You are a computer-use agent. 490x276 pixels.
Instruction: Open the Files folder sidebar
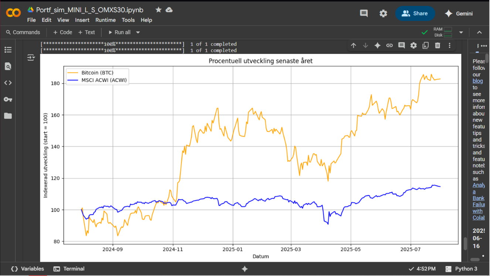coord(8,116)
